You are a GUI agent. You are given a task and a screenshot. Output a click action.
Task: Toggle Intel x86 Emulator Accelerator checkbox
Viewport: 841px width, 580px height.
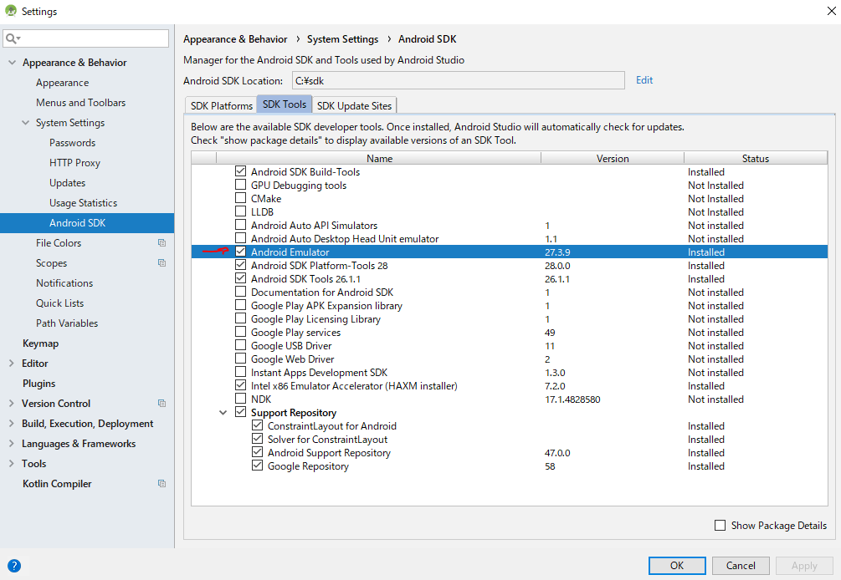(240, 385)
